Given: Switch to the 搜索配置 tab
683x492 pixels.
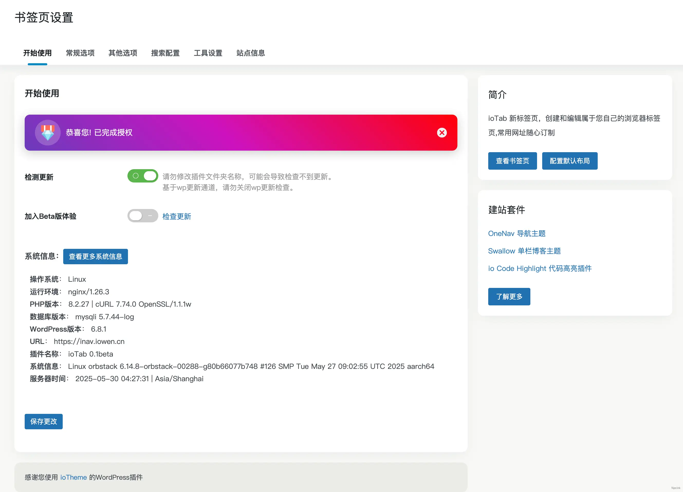Looking at the screenshot, I should pyautogui.click(x=165, y=53).
